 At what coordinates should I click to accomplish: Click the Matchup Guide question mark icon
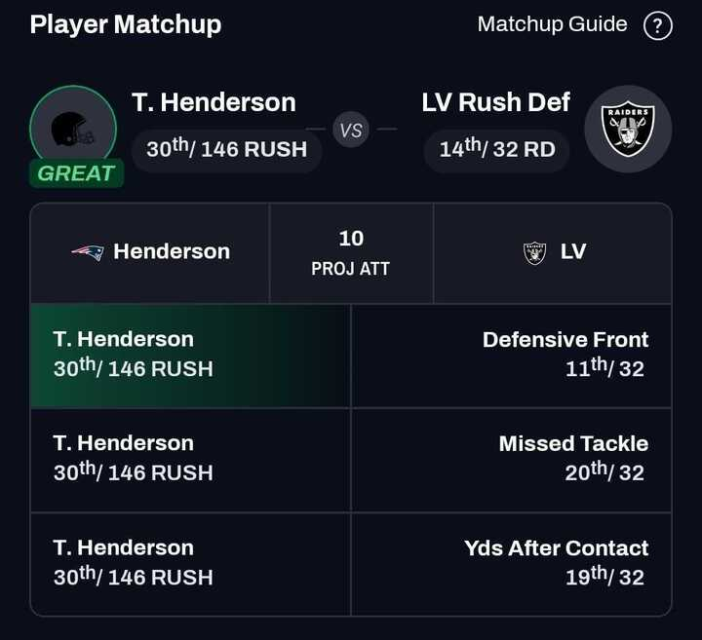[658, 25]
